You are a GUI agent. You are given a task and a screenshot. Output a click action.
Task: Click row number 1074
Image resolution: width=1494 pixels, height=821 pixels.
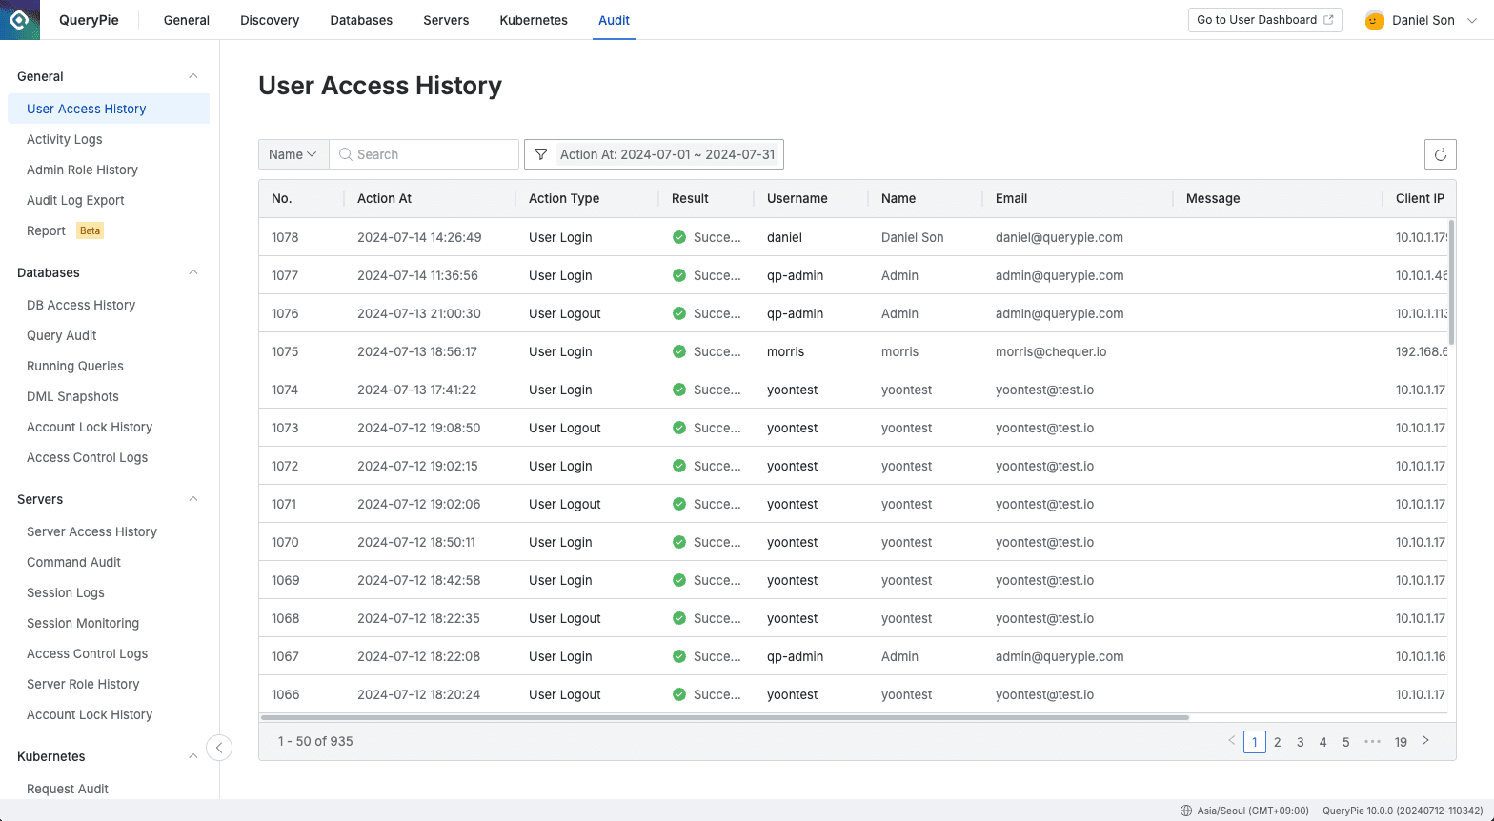tap(285, 390)
